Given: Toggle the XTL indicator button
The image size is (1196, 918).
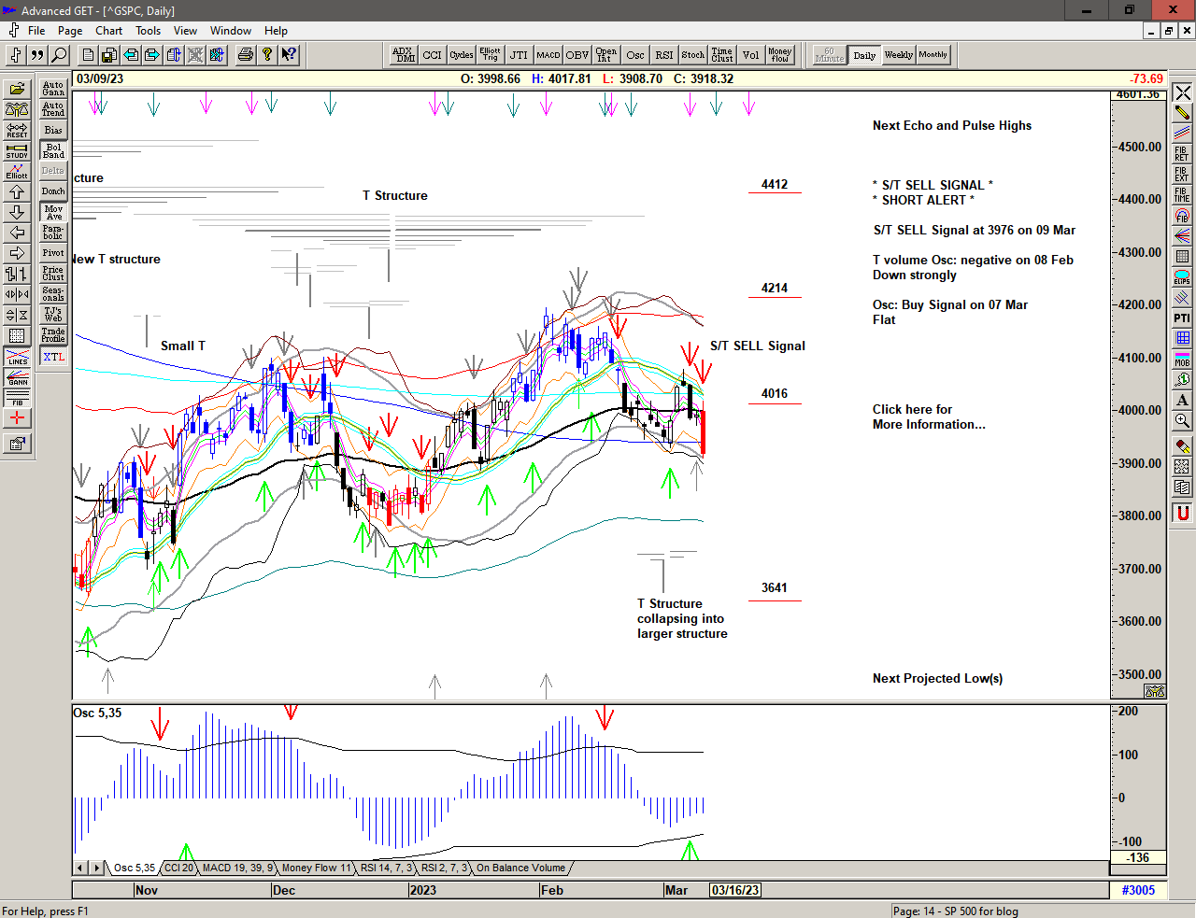Looking at the screenshot, I should tap(53, 357).
